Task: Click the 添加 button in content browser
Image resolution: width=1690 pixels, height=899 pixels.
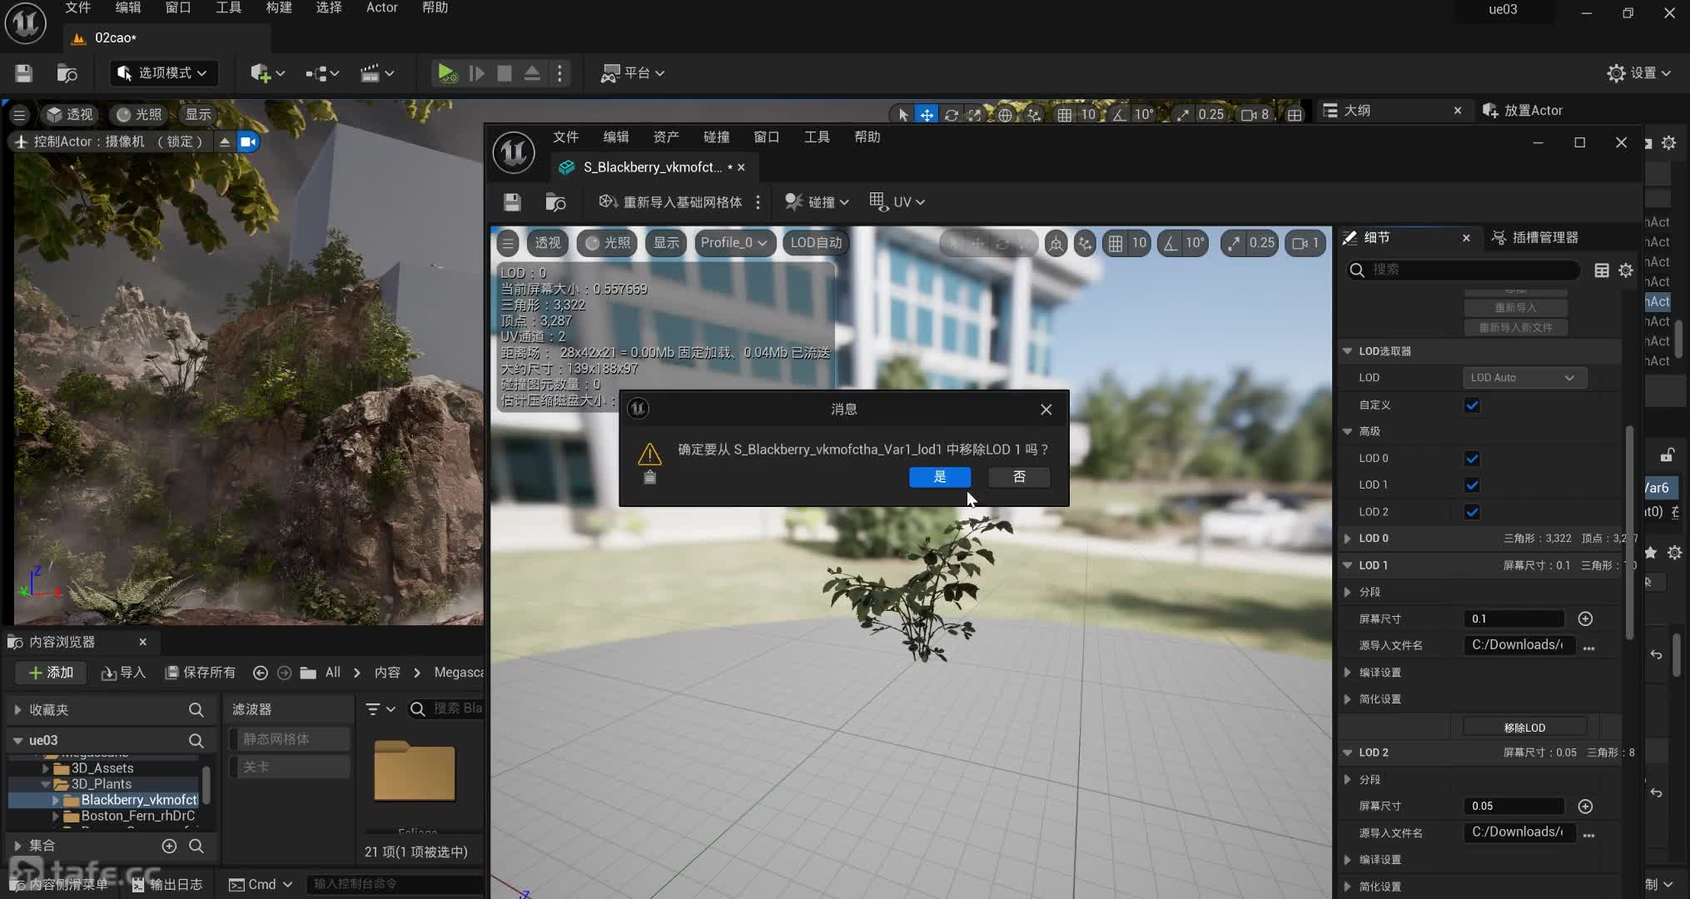Action: [51, 673]
